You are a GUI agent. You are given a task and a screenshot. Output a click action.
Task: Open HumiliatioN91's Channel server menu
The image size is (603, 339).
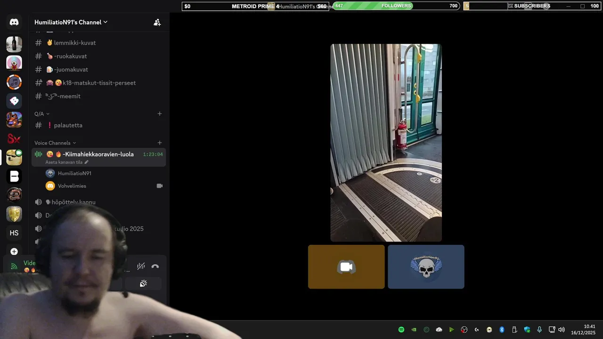coord(71,22)
